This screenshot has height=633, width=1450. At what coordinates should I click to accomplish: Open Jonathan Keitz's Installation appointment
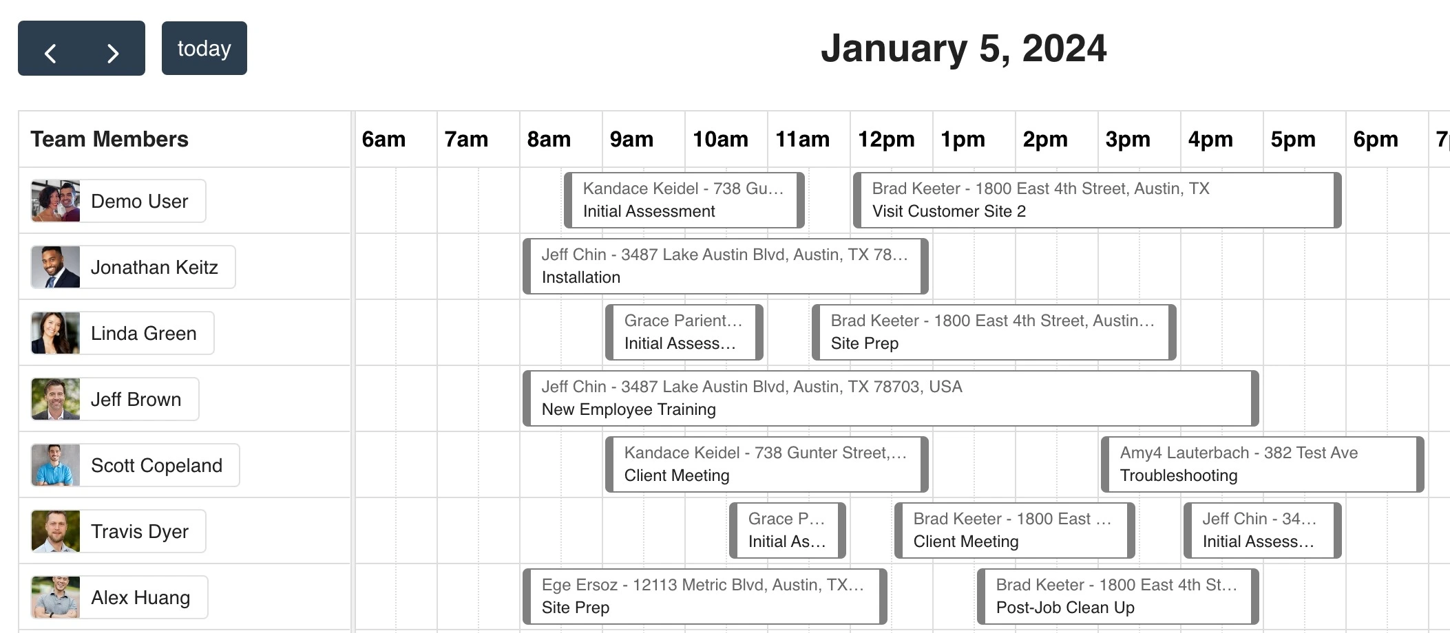click(x=724, y=266)
